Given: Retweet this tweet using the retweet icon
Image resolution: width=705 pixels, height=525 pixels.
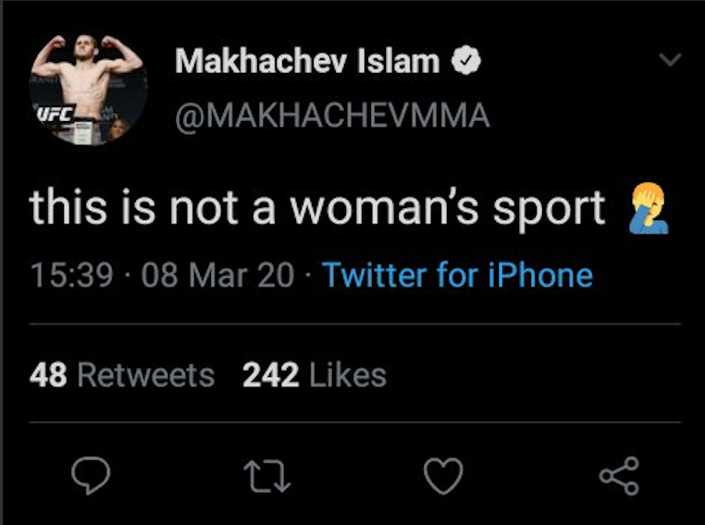Looking at the screenshot, I should [x=267, y=476].
